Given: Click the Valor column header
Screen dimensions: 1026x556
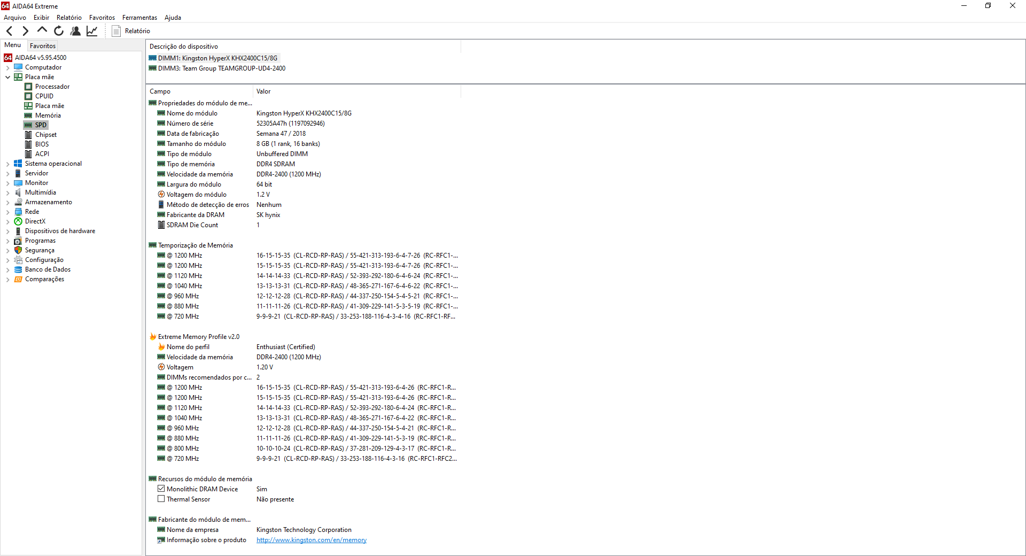Looking at the screenshot, I should coord(356,91).
